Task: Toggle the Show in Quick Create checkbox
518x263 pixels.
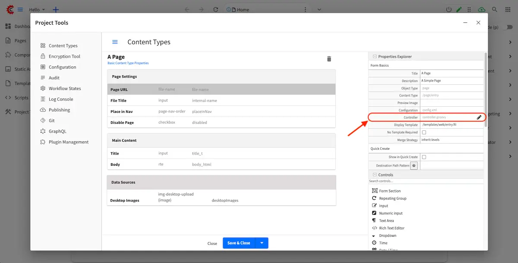Action: point(424,157)
